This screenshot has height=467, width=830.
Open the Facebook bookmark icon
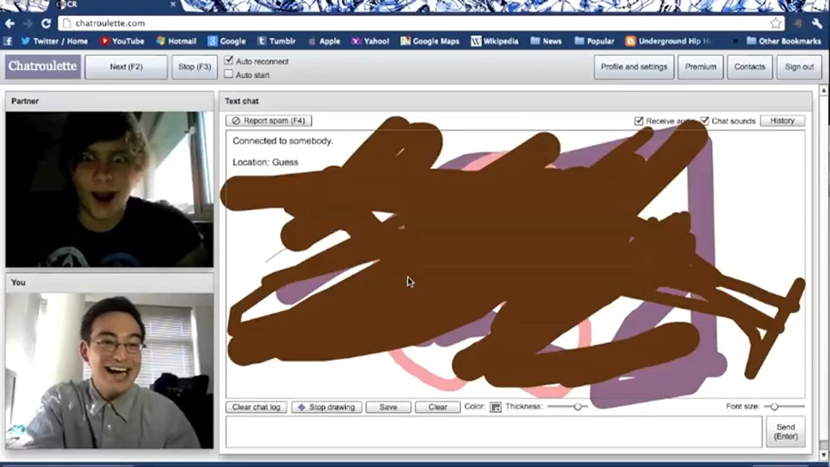tap(8, 41)
